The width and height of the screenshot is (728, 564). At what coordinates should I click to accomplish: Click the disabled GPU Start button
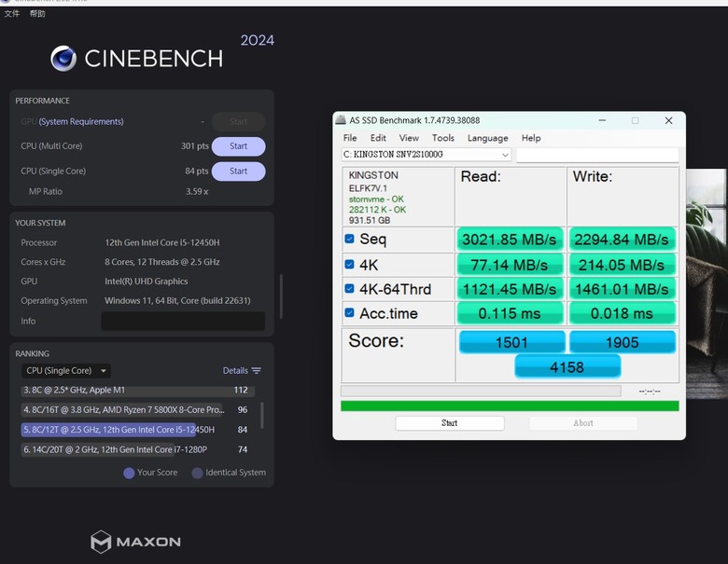tap(239, 121)
